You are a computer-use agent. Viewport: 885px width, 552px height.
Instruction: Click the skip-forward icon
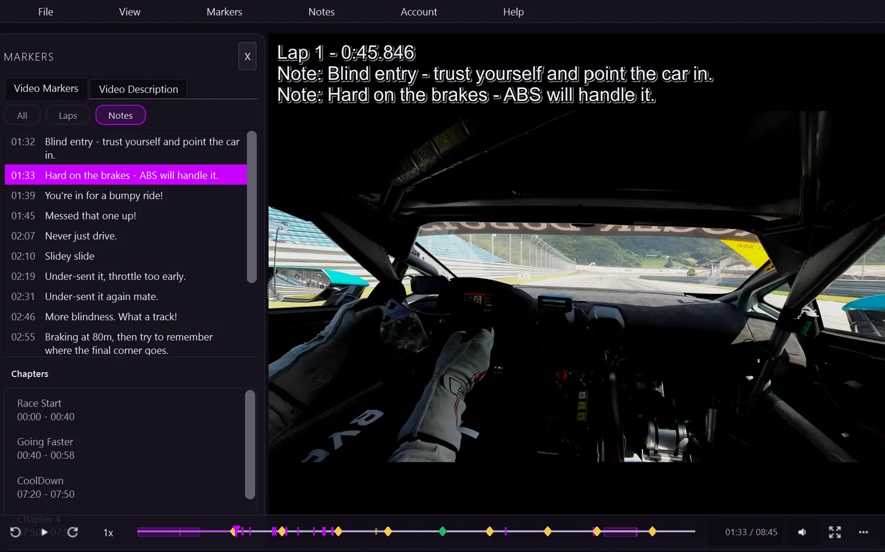72,532
